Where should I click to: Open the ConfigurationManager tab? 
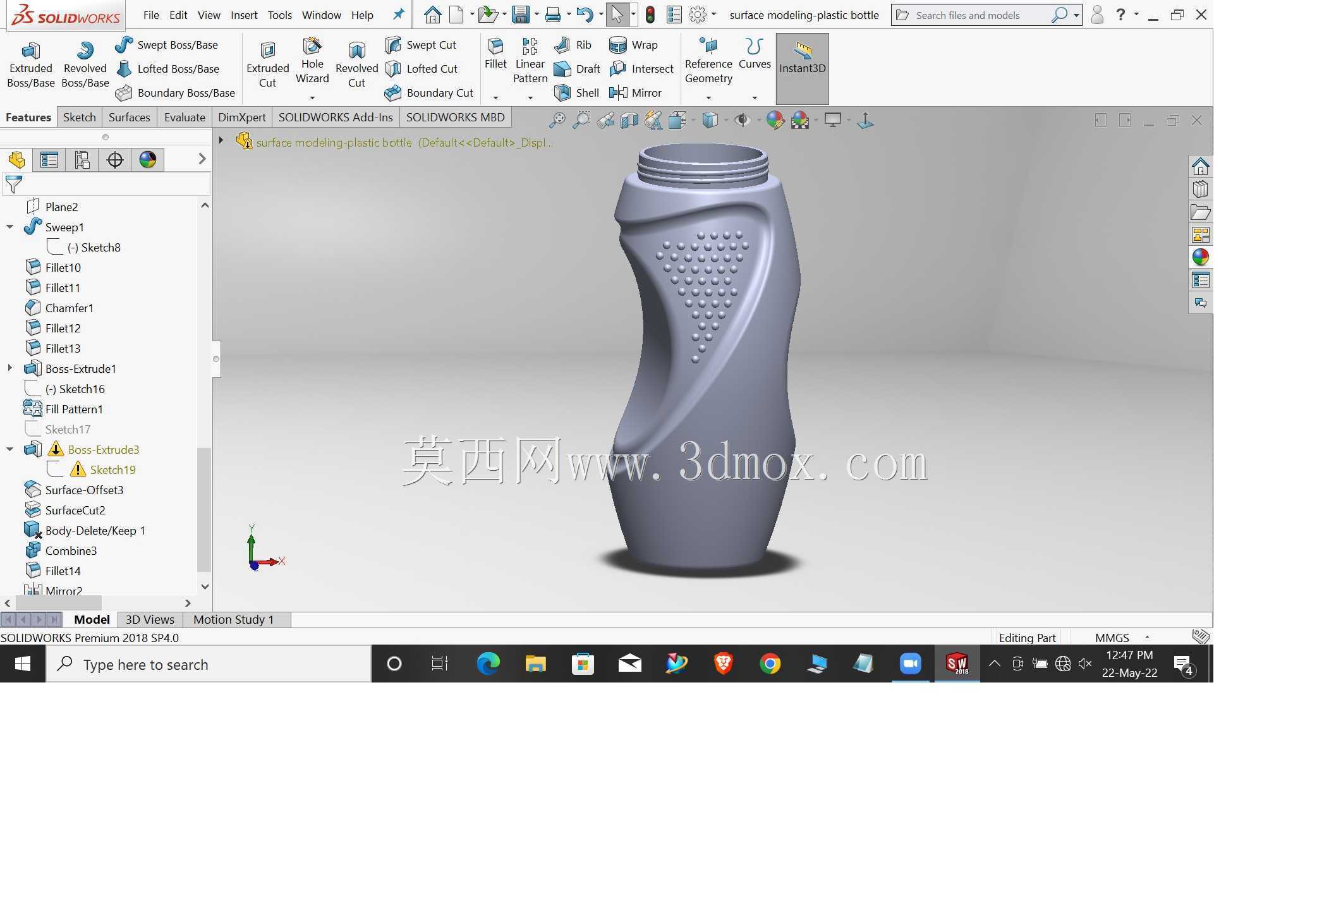(x=82, y=160)
